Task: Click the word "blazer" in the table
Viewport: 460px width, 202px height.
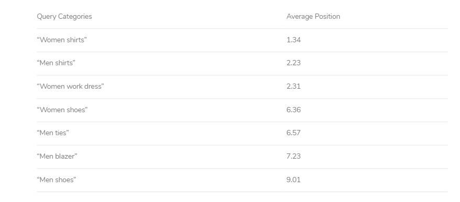Action: tap(65, 157)
